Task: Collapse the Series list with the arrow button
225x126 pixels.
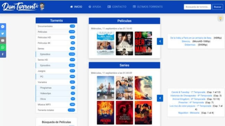Action: 160,98
